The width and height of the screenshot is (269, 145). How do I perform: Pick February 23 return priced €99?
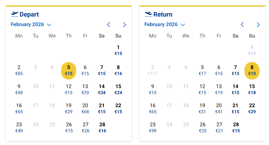pyautogui.click(x=153, y=128)
